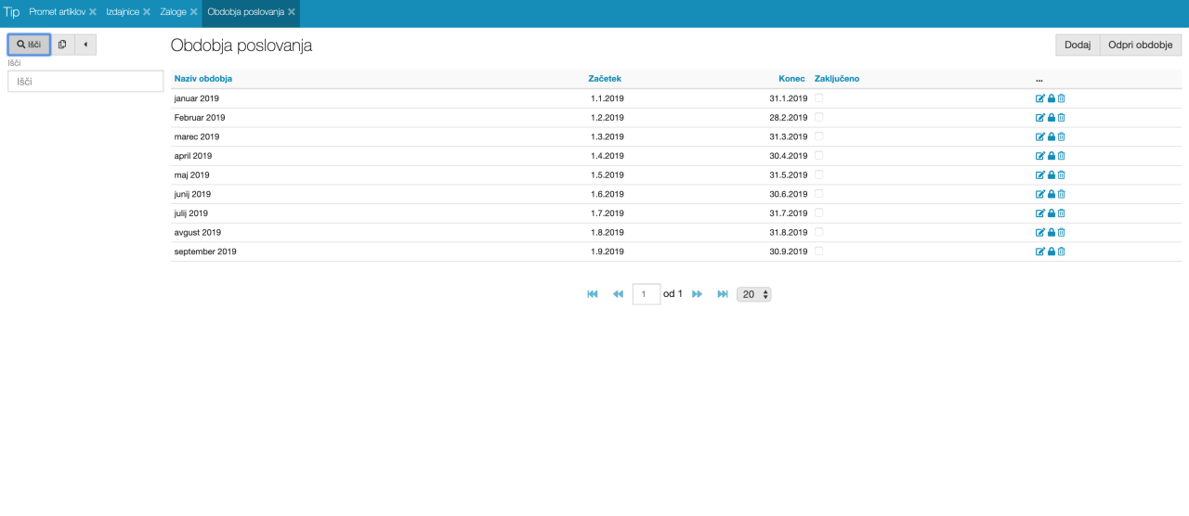The image size is (1189, 516).
Task: Edit the september 2019 period
Action: (x=1040, y=252)
